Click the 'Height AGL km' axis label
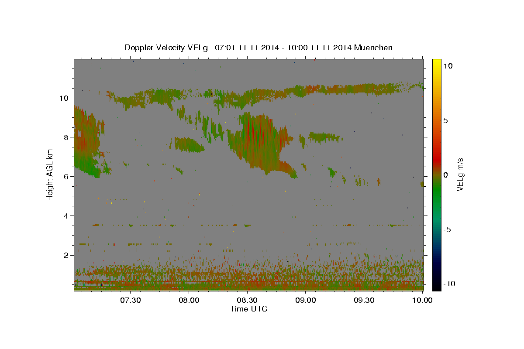 click(50, 174)
